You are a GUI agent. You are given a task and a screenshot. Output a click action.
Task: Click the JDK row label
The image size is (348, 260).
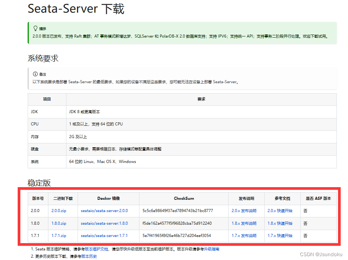(x=35, y=112)
